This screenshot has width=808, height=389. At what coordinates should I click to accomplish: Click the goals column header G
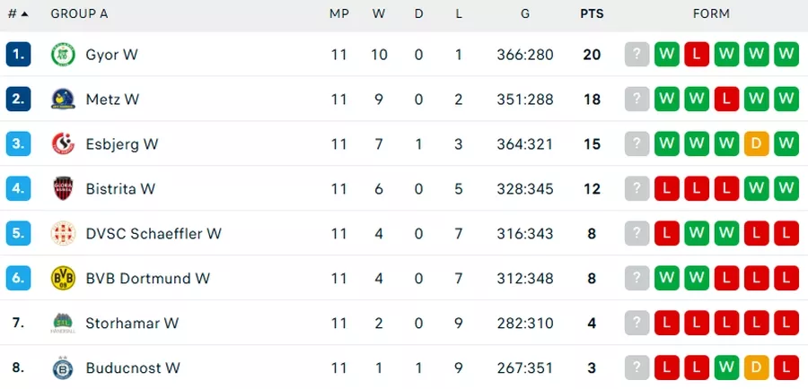point(524,14)
